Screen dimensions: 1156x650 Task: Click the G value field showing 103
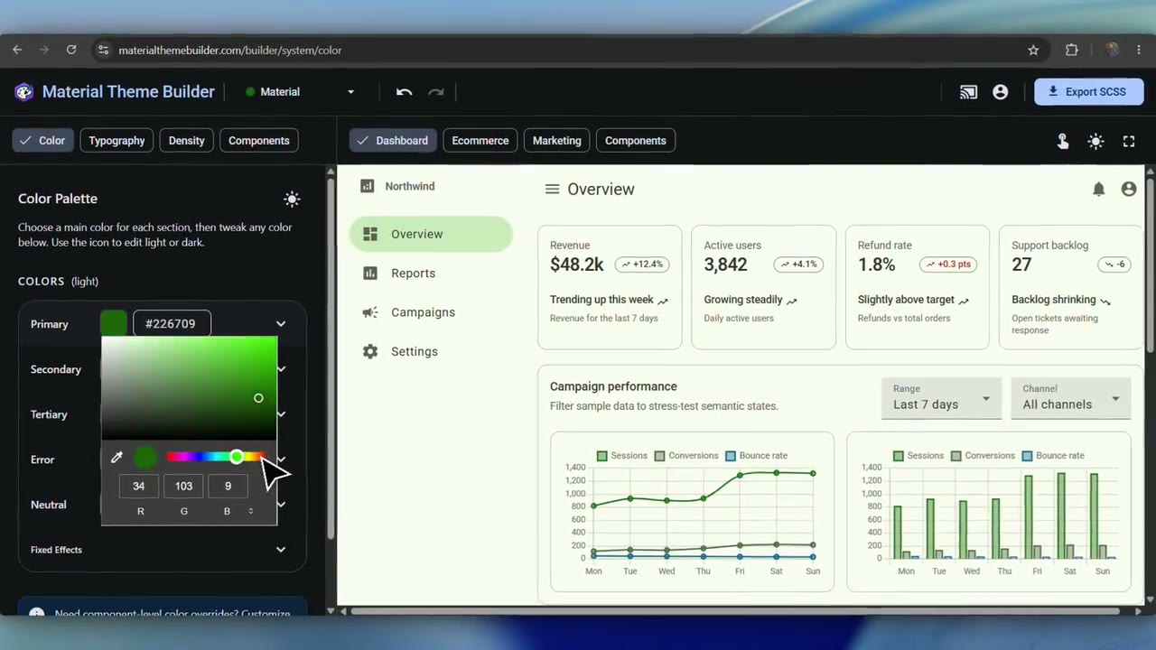point(183,486)
